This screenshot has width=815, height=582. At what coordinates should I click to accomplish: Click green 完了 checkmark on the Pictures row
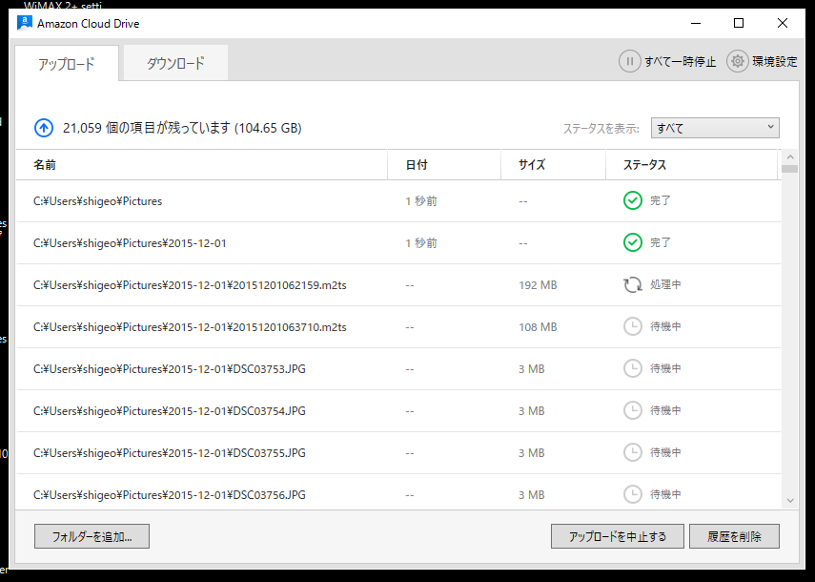[633, 200]
